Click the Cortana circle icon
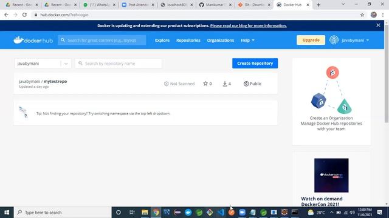 coord(119,213)
